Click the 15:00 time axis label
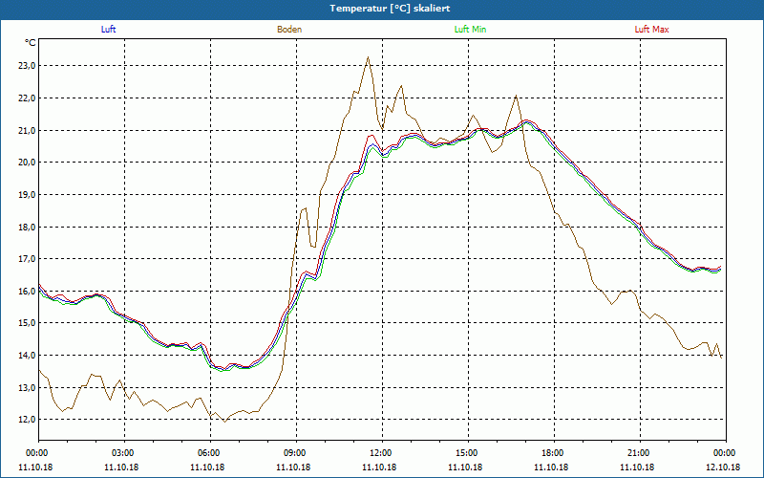The height and width of the screenshot is (478, 764). point(468,453)
